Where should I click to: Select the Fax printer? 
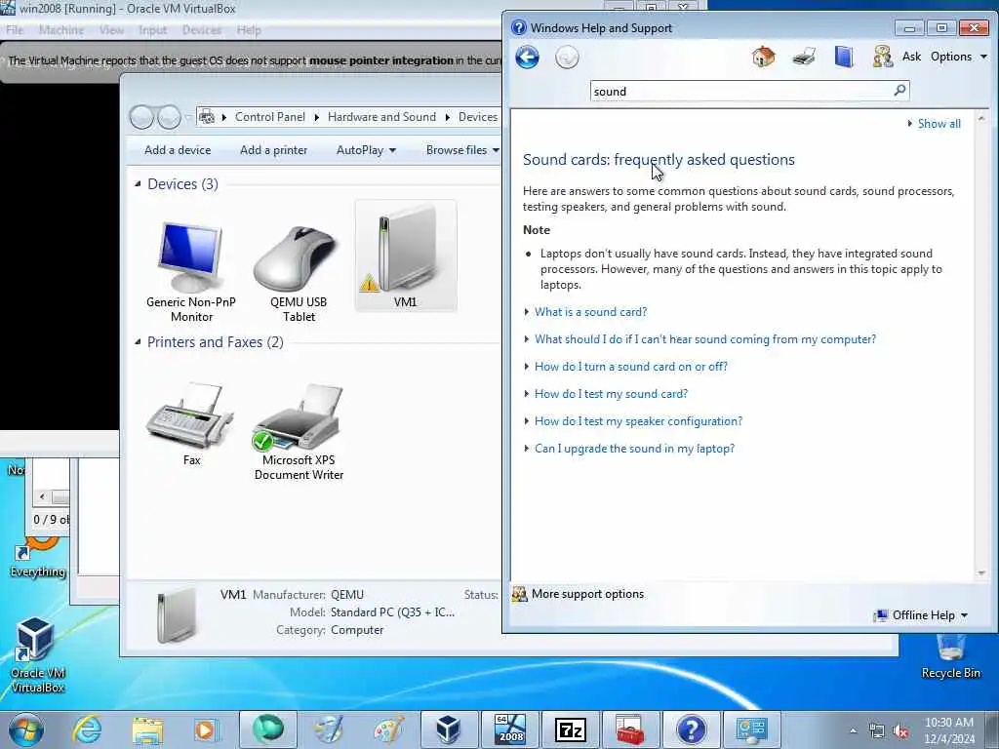tap(191, 423)
